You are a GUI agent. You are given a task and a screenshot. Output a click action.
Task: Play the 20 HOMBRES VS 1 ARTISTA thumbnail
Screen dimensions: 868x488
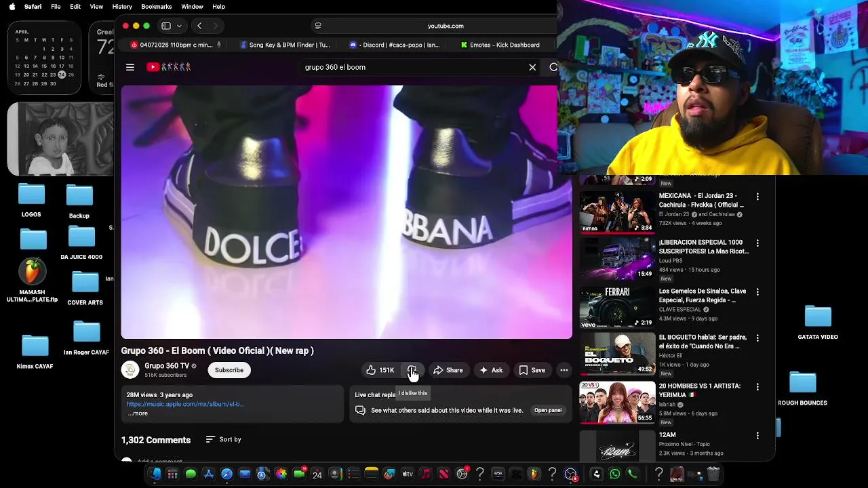tap(617, 402)
